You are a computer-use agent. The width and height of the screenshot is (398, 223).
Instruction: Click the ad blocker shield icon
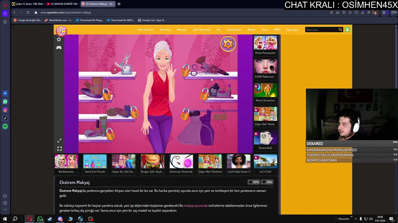344,12
